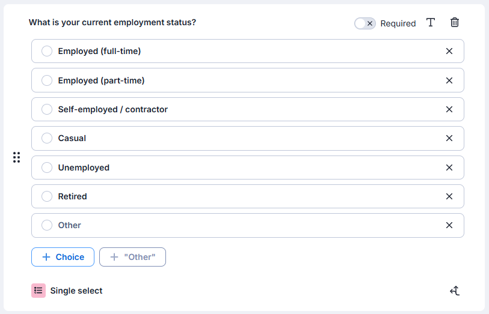Click the add "Other" button
Image resolution: width=489 pixels, height=314 pixels.
(x=132, y=257)
